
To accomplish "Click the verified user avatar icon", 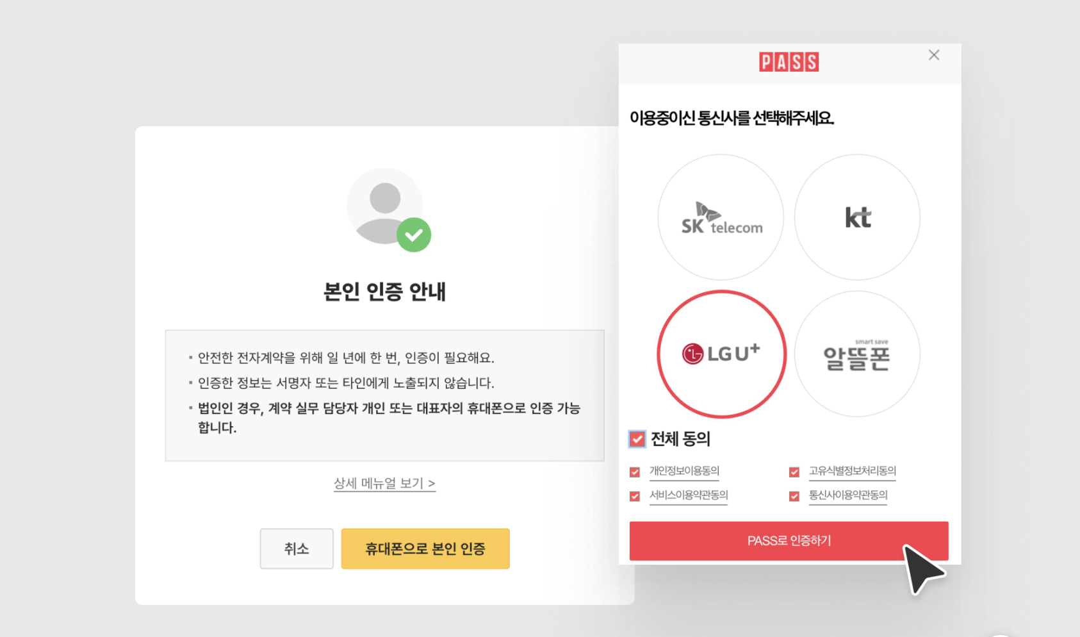I will pyautogui.click(x=388, y=210).
